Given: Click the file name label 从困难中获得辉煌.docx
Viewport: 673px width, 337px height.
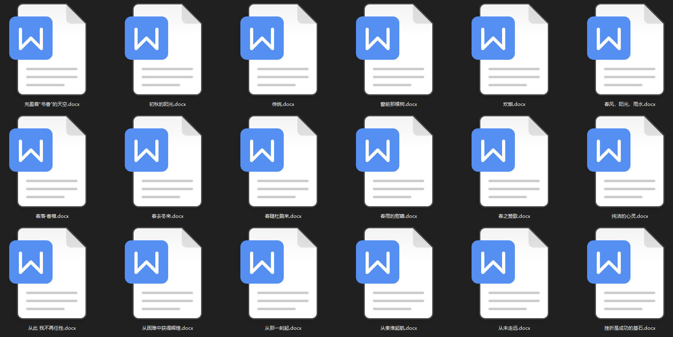Looking at the screenshot, I should pos(168,328).
